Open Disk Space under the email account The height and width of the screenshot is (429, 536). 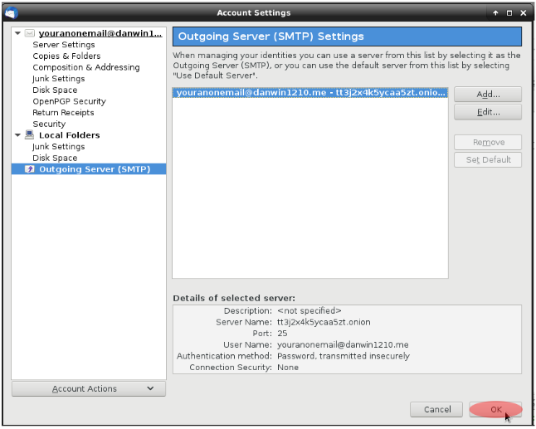point(55,90)
